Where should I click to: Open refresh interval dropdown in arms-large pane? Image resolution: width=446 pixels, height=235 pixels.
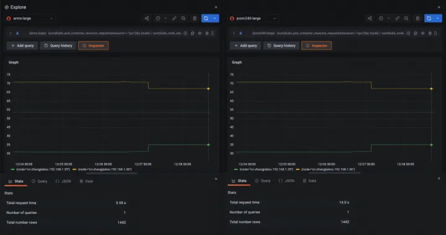[x=215, y=19]
